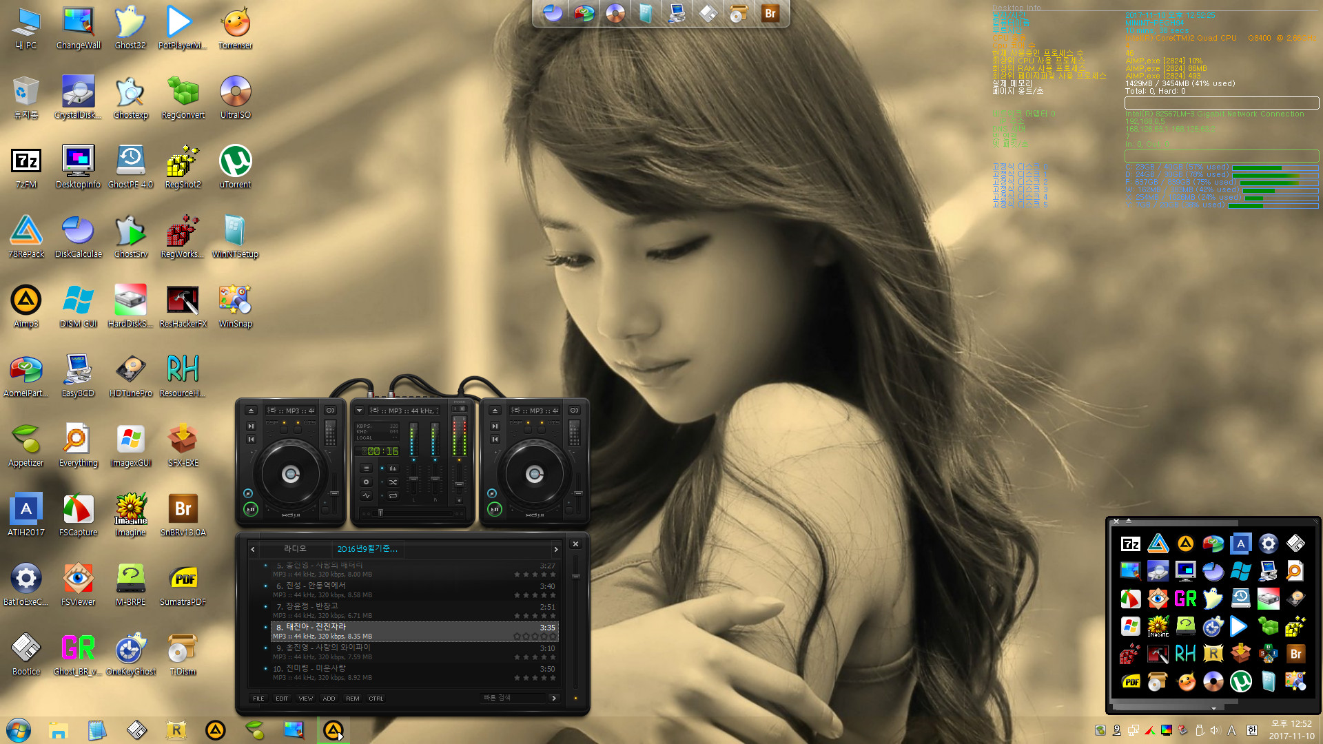Screen dimensions: 1323x744
Task: Open the visualization wave button in AIMP
Action: coord(366,495)
